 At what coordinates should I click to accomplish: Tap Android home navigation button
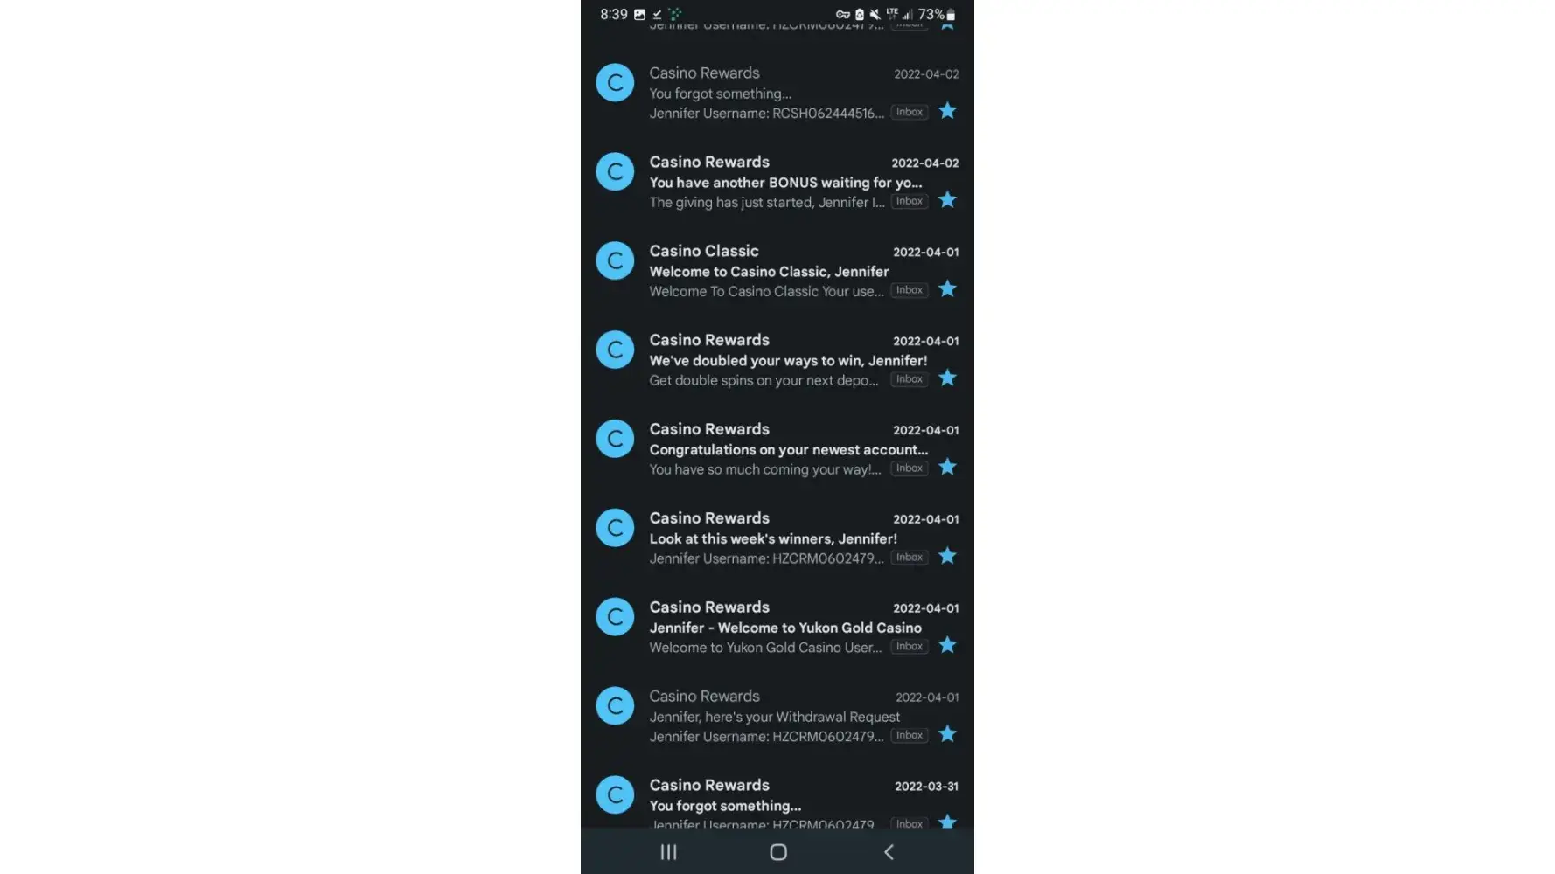click(x=778, y=852)
